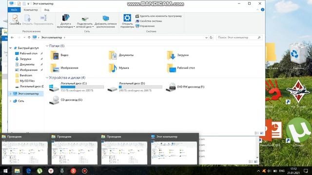Image resolution: width=312 pixels, height=175 pixels.
Task: Collapse the ribbon with the chevron
Action: (x=257, y=10)
